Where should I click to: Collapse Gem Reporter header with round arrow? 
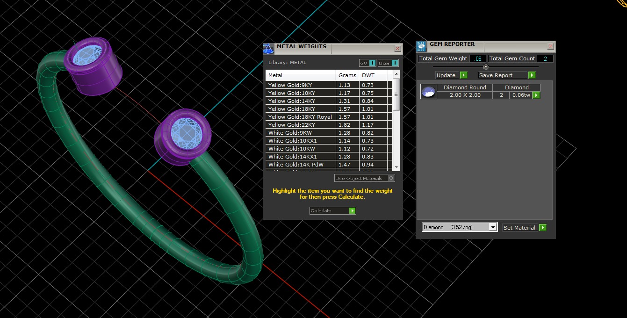click(485, 67)
